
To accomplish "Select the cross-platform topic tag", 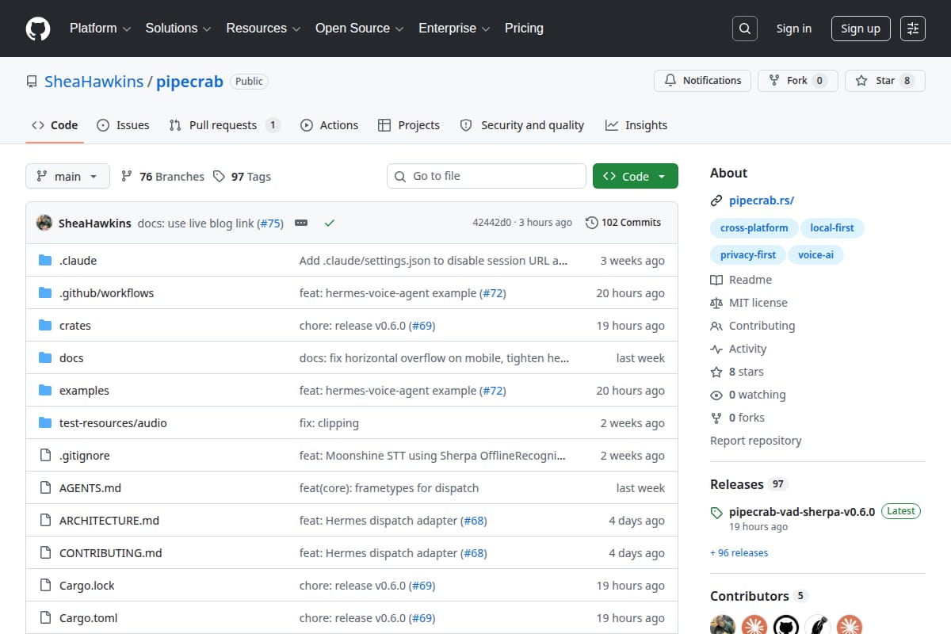I will [754, 228].
